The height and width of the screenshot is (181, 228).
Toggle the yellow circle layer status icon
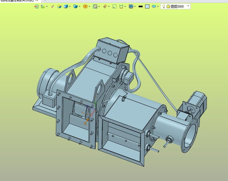pyautogui.click(x=168, y=6)
